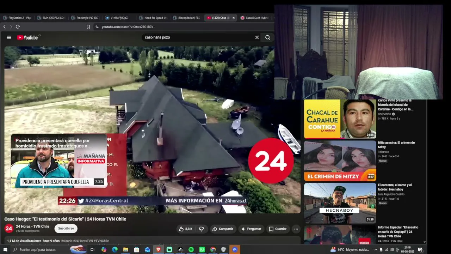Go to the YouTube home logo
The image size is (451, 254).
tap(27, 37)
